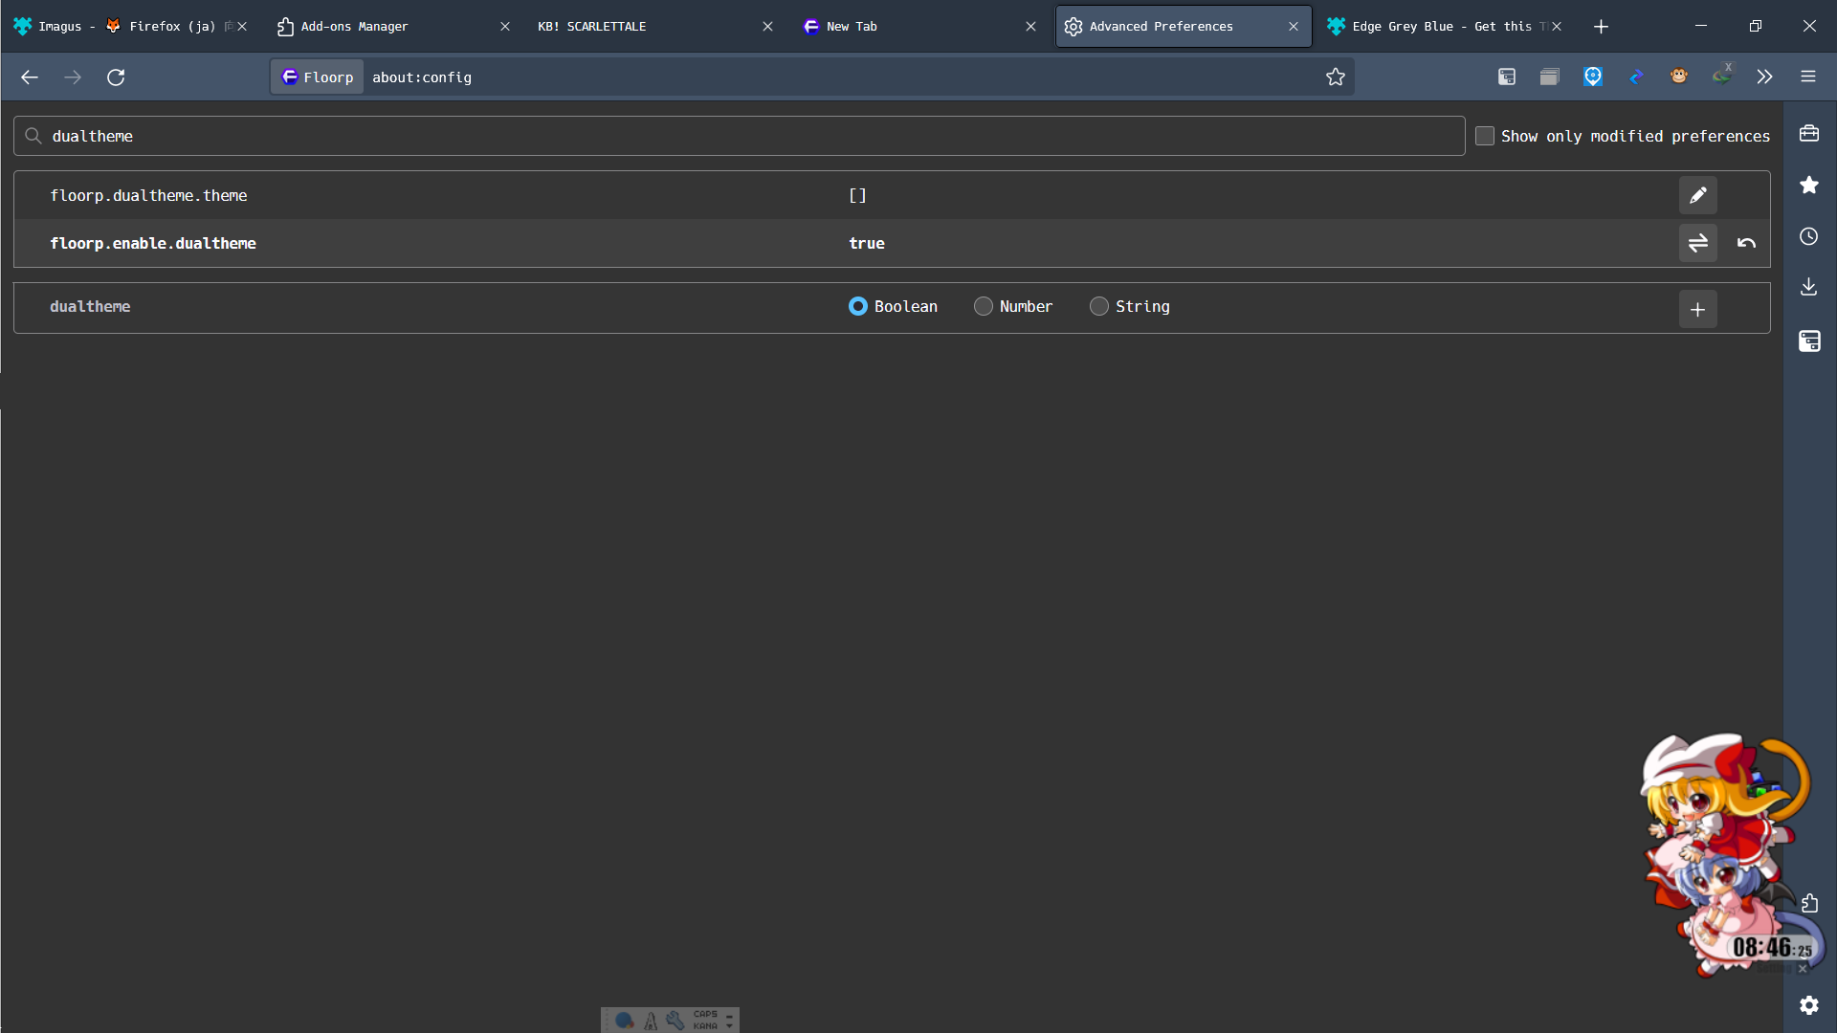
Task: Add new dualtheme preference with the plus button
Action: [1698, 309]
